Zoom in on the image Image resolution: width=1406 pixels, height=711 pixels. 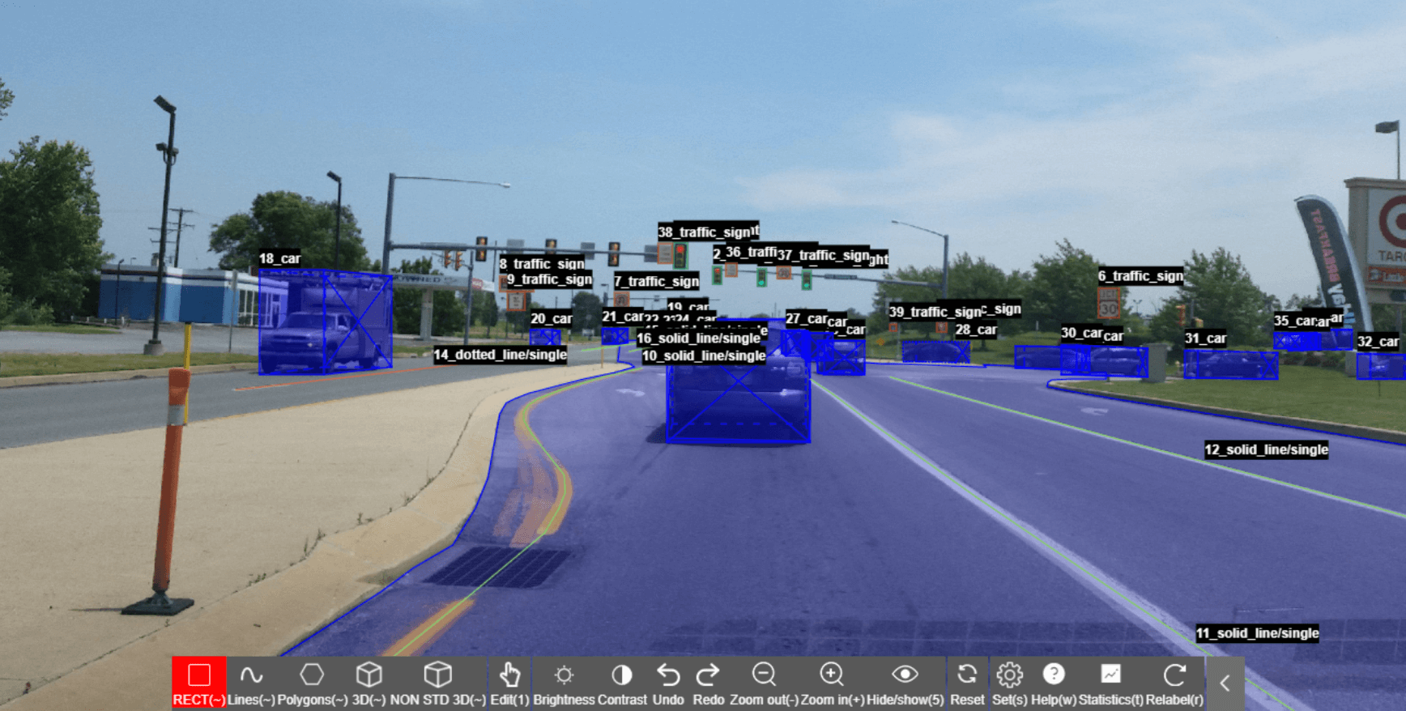click(832, 681)
